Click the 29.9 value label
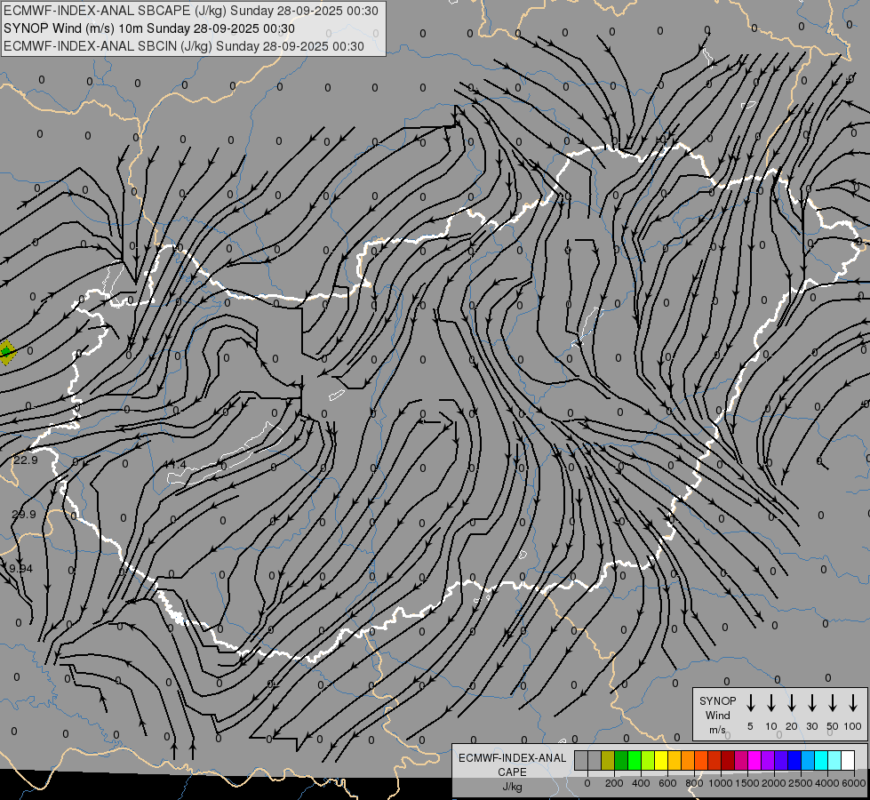The width and height of the screenshot is (870, 800). coord(24,515)
